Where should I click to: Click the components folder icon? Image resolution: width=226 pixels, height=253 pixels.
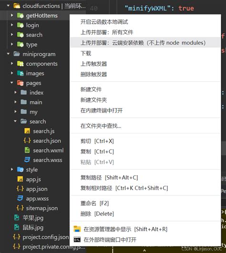coord(21,63)
